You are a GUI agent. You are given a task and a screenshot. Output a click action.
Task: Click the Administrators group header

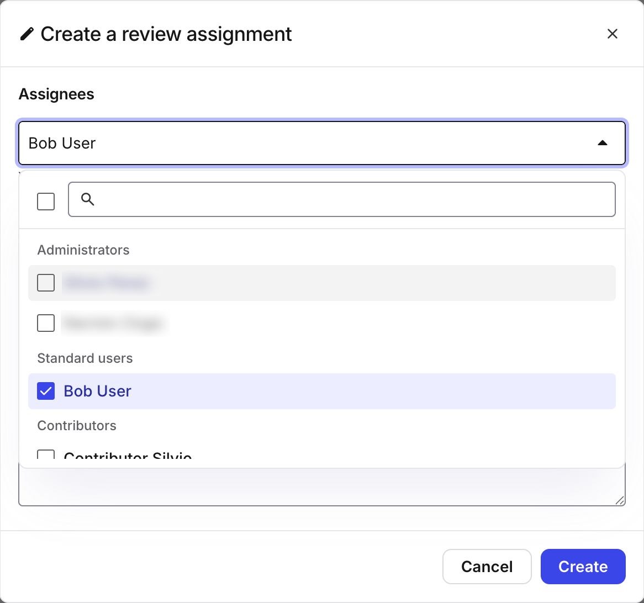pos(83,250)
